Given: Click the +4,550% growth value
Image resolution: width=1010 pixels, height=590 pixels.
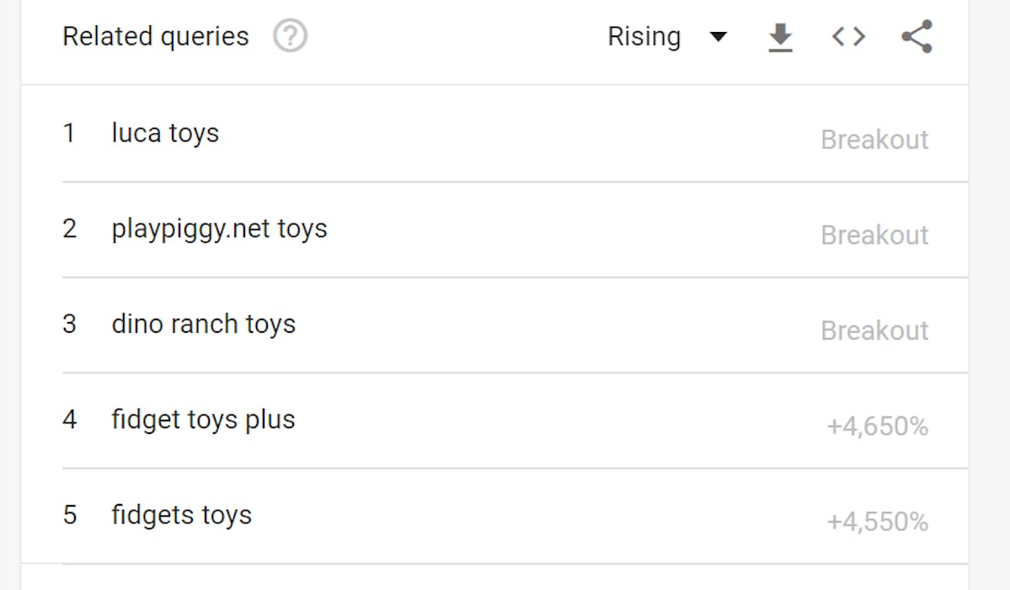Looking at the screenshot, I should click(877, 523).
